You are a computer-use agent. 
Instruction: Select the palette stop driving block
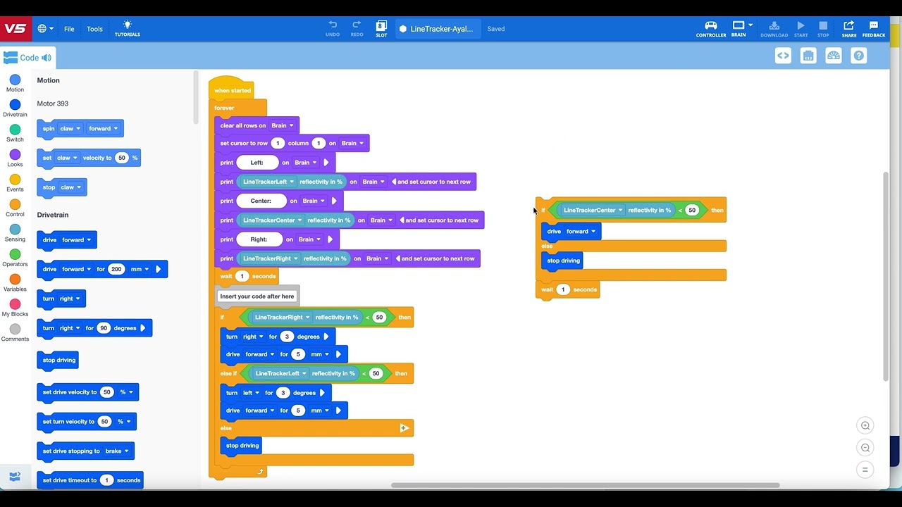[x=59, y=360]
